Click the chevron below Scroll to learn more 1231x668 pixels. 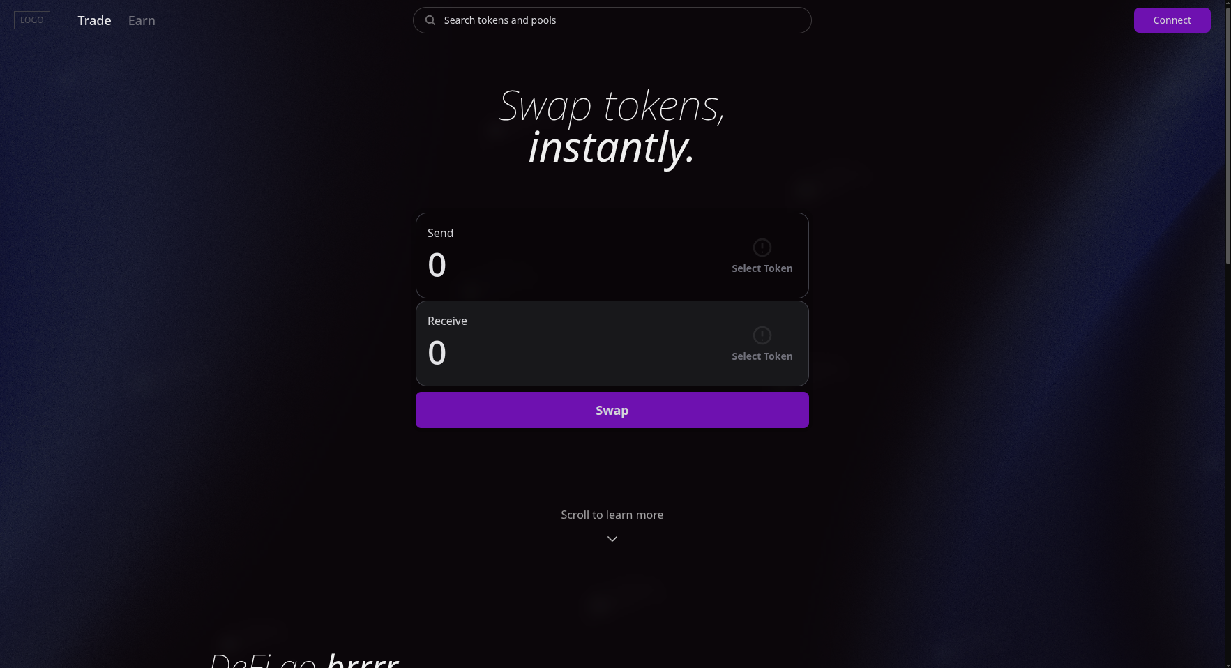612,538
